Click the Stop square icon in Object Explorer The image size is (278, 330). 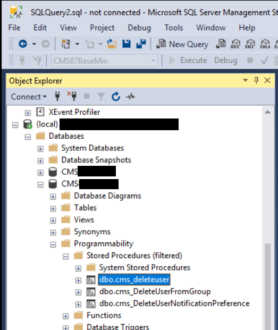tap(87, 96)
